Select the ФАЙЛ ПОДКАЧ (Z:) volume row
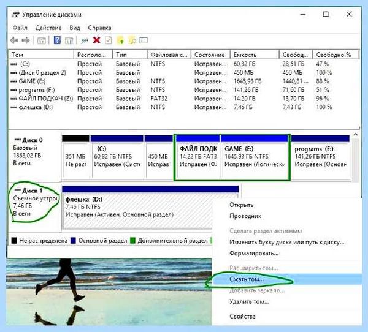Screen dimensions: 368x332 pos(184,99)
